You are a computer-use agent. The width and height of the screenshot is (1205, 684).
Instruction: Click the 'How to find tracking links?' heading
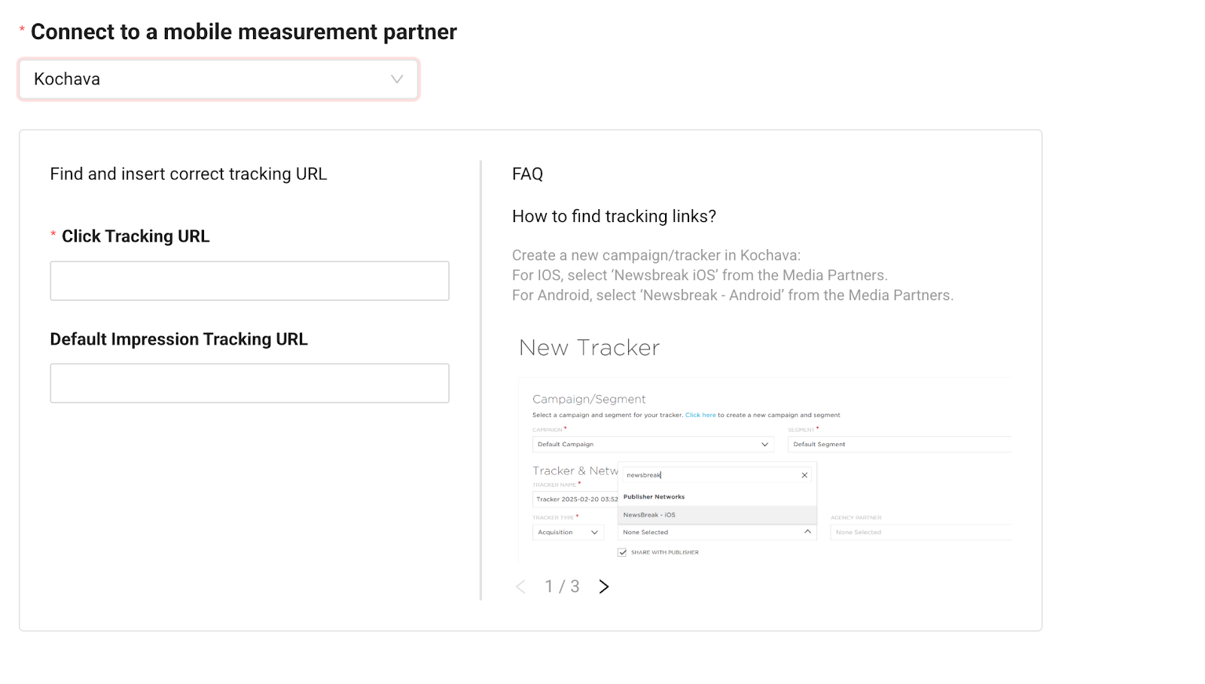point(614,217)
